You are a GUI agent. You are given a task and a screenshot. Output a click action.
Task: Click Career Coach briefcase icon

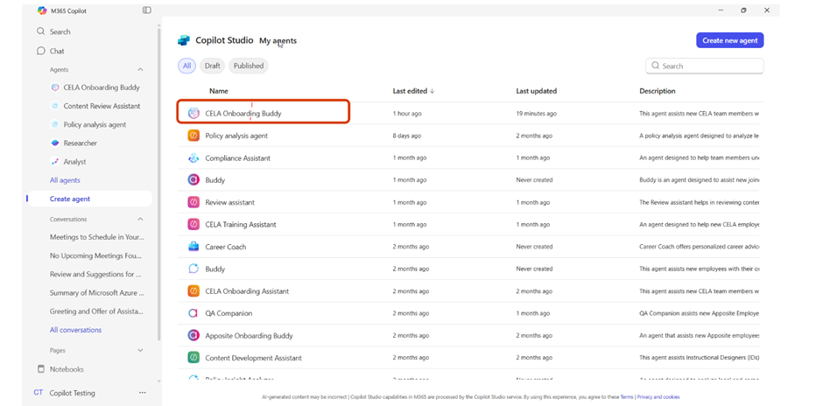(x=193, y=247)
